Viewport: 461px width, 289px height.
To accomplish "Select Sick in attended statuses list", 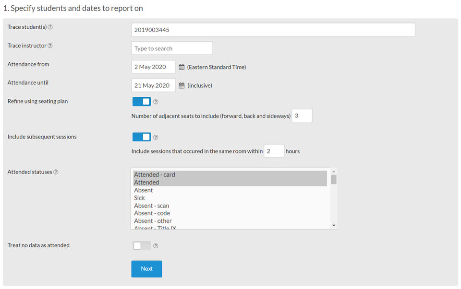I will tap(139, 198).
